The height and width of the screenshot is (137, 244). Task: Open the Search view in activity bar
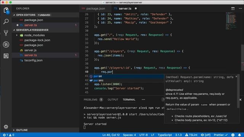point(6,21)
